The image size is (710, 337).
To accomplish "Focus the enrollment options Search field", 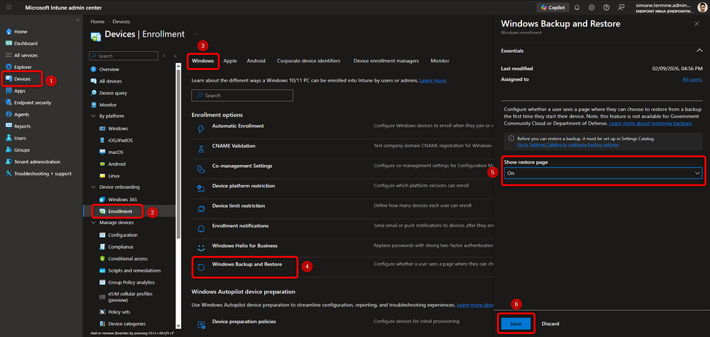I will 242,96.
